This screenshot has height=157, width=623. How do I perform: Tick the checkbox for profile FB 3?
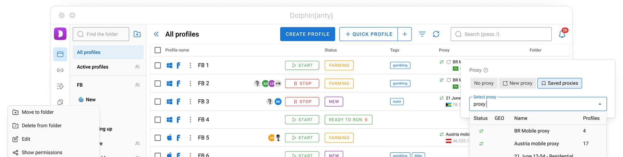click(158, 102)
